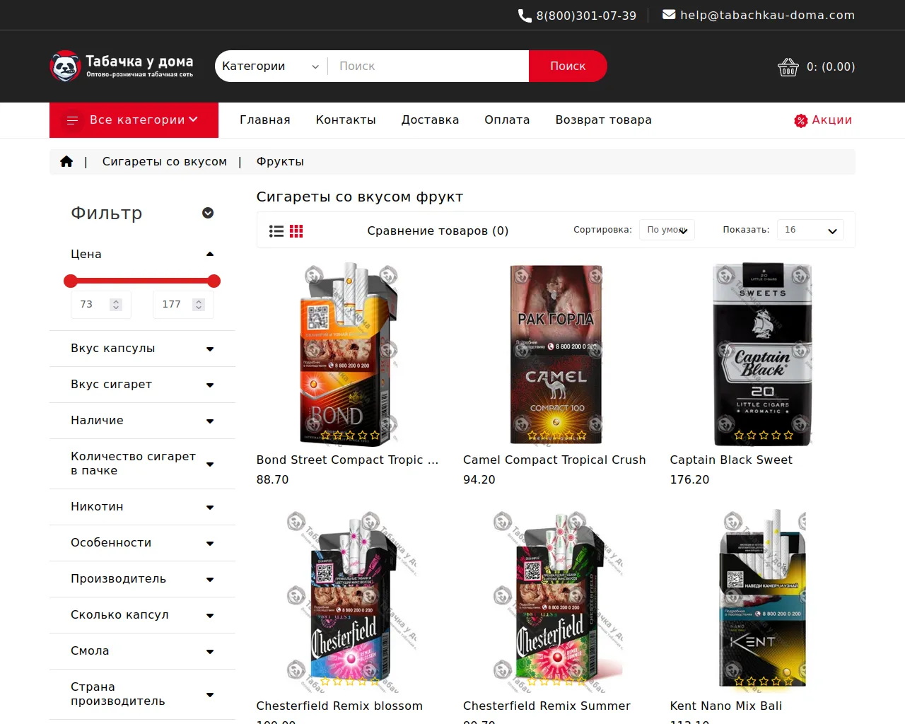
Task: Click the red discount Акции icon
Action: [800, 121]
